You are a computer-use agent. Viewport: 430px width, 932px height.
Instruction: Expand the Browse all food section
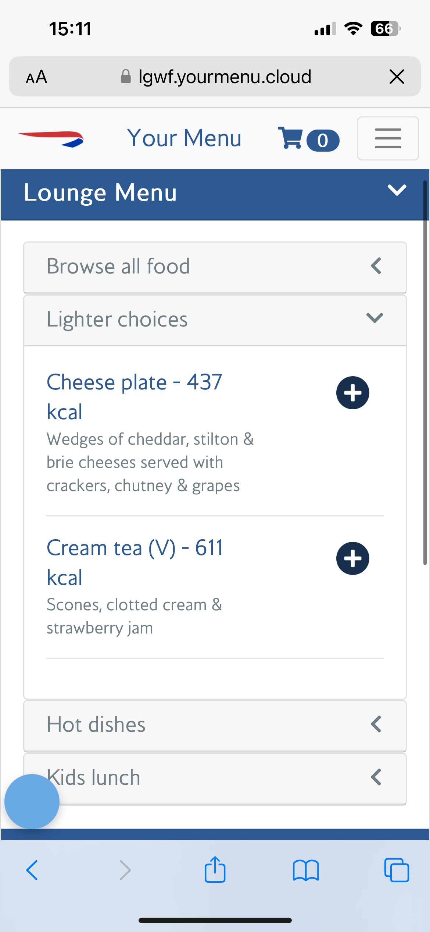pyautogui.click(x=215, y=266)
